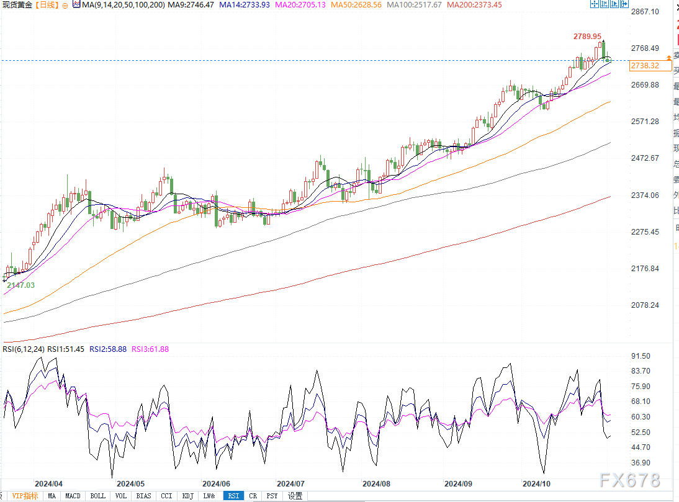Screen dimensions: 679x502
Task: Click the orange alert marker above 2738.32
Action: [668, 57]
